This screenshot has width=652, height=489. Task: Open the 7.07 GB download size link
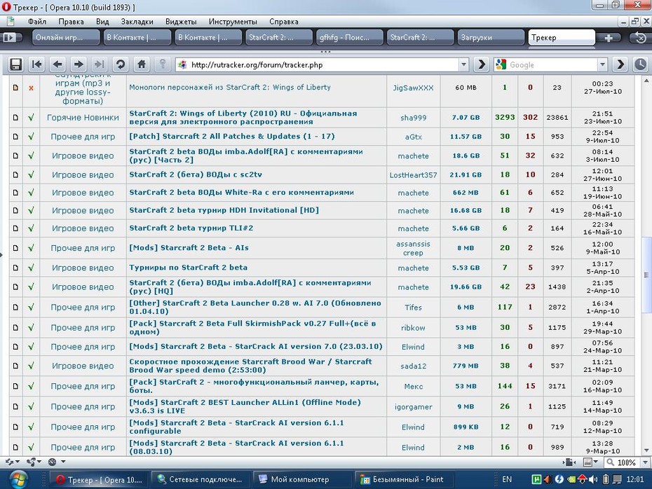pyautogui.click(x=466, y=118)
